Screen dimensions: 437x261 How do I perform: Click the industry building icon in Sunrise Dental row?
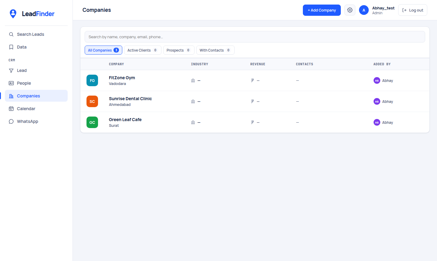[x=193, y=101]
